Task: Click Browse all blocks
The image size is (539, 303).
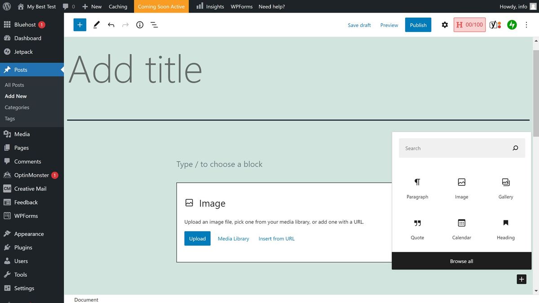Action: point(462,261)
